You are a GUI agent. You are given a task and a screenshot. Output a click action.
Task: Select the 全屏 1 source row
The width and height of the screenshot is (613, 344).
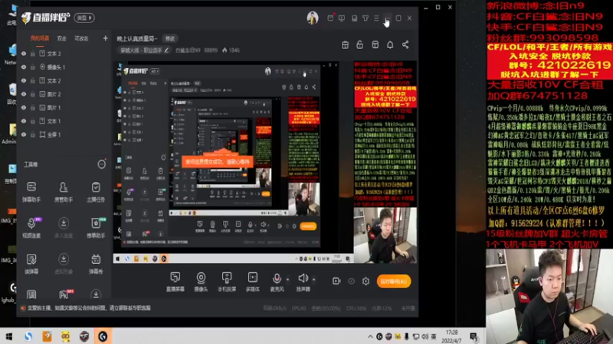pos(64,135)
